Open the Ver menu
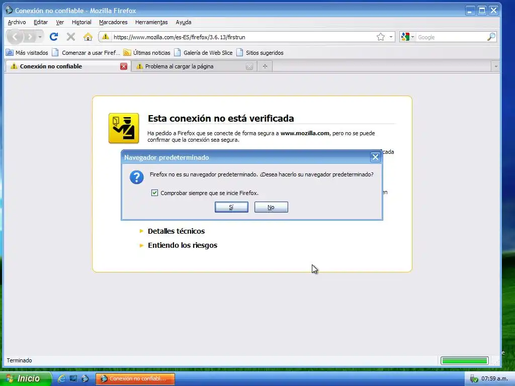 [60, 22]
